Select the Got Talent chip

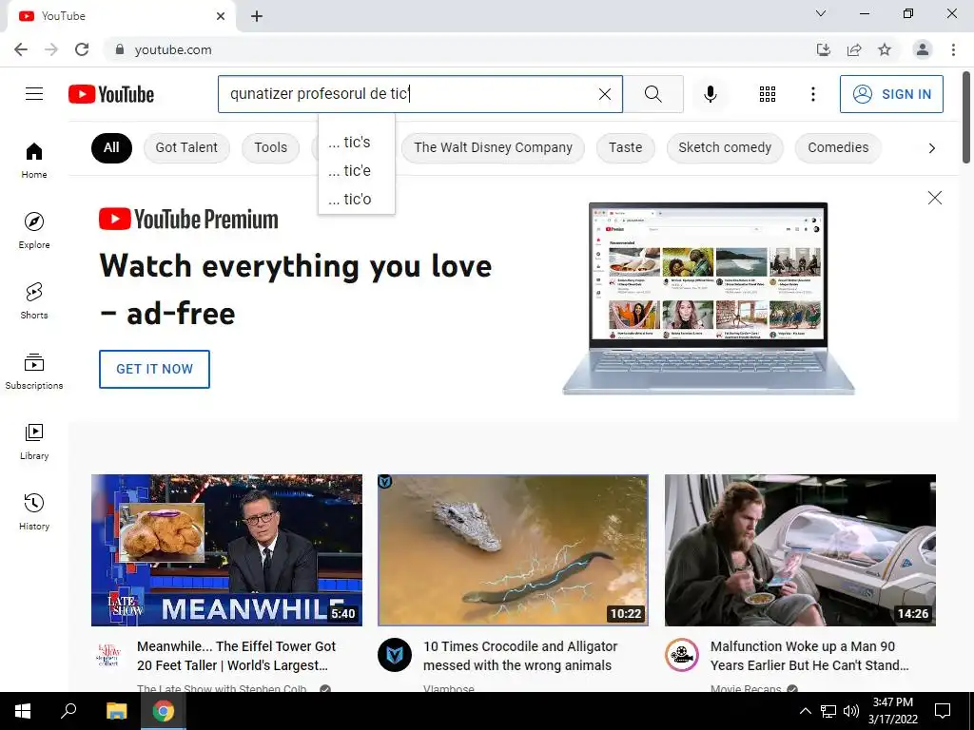pyautogui.click(x=186, y=147)
